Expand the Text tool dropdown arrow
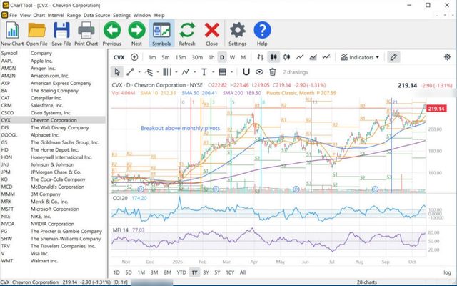 (213, 72)
